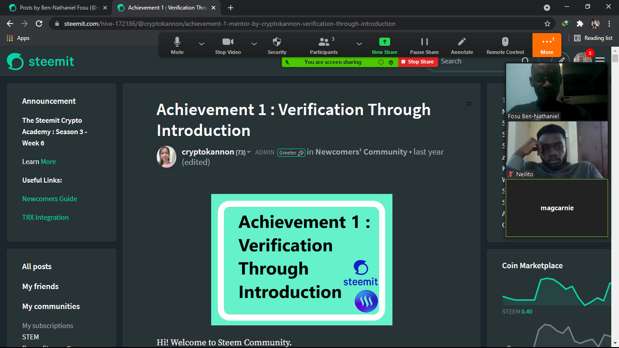
Task: Open the user avatar with notifications badge
Action: pyautogui.click(x=583, y=58)
